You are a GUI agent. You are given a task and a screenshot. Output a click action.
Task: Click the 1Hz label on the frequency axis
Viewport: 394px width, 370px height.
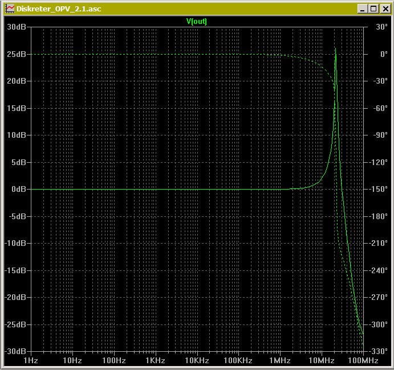coord(30,361)
